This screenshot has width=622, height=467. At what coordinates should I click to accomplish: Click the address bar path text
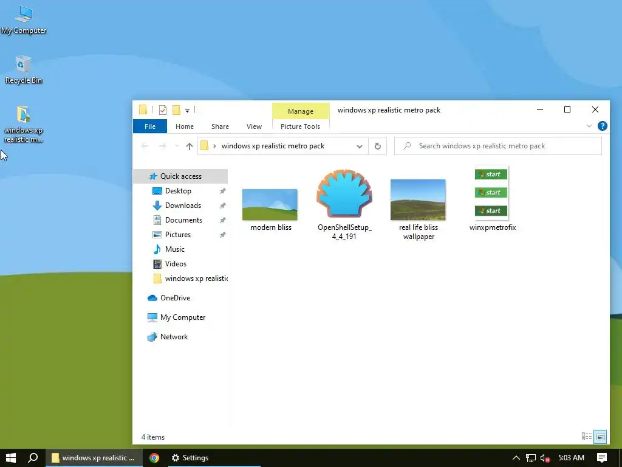pos(273,146)
